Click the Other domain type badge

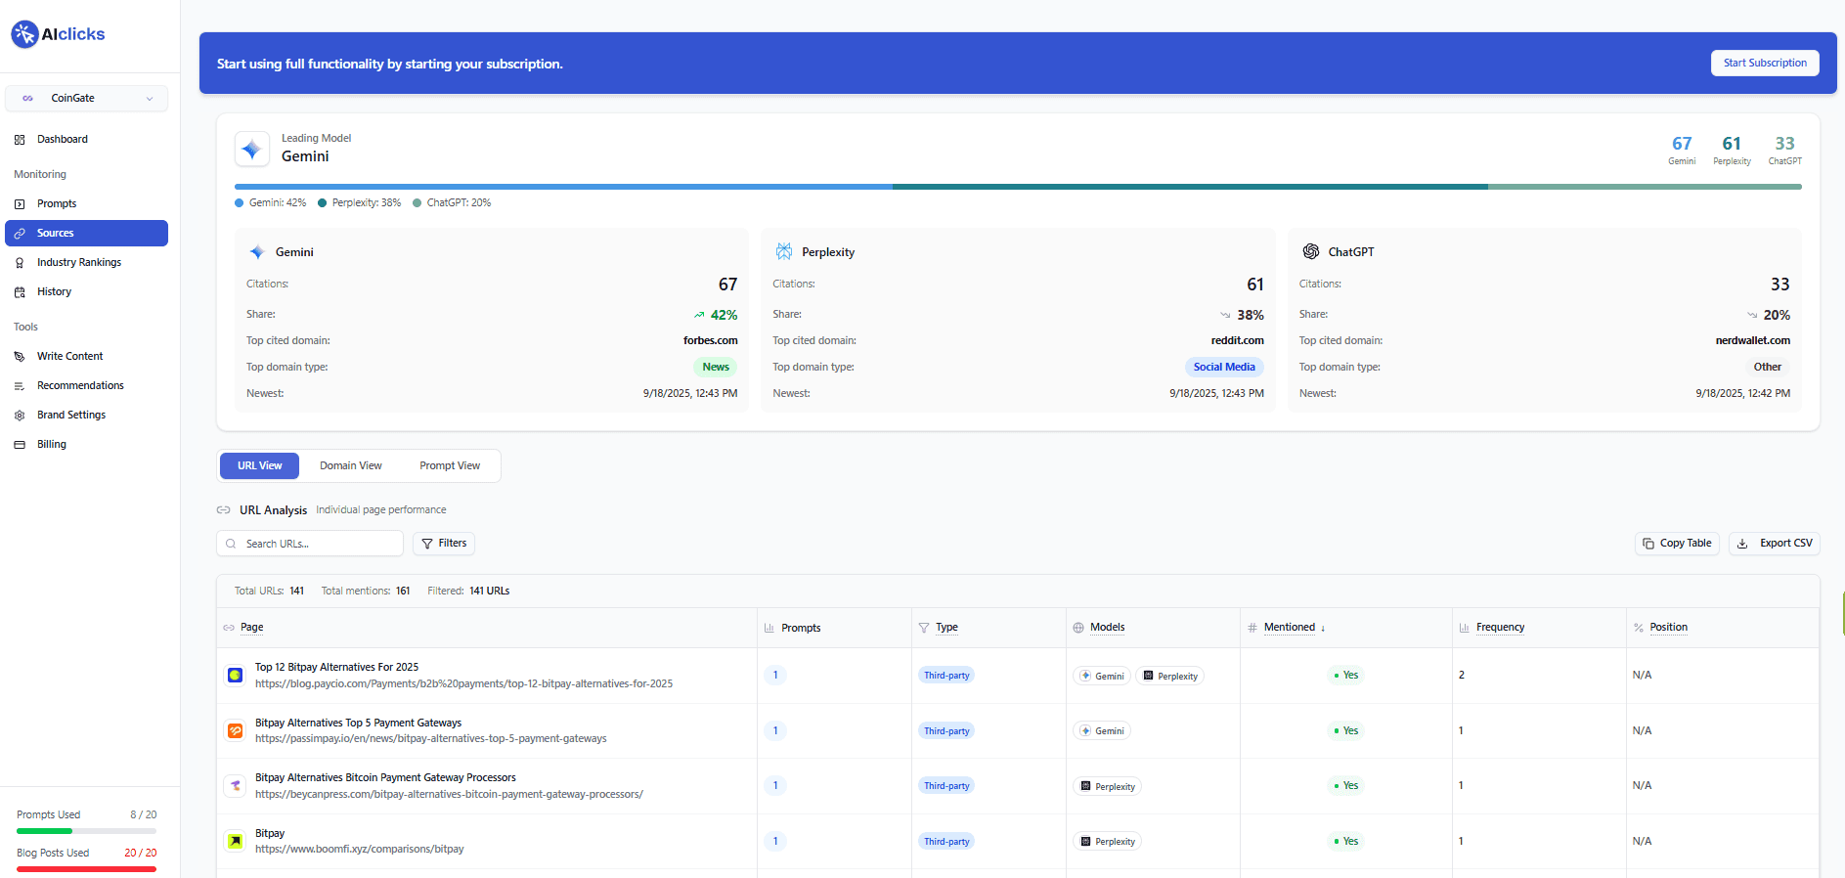[1767, 367]
